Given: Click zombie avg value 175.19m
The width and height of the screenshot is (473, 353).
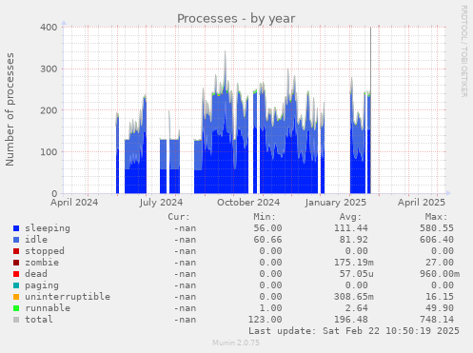Looking at the screenshot, I should click(354, 263).
